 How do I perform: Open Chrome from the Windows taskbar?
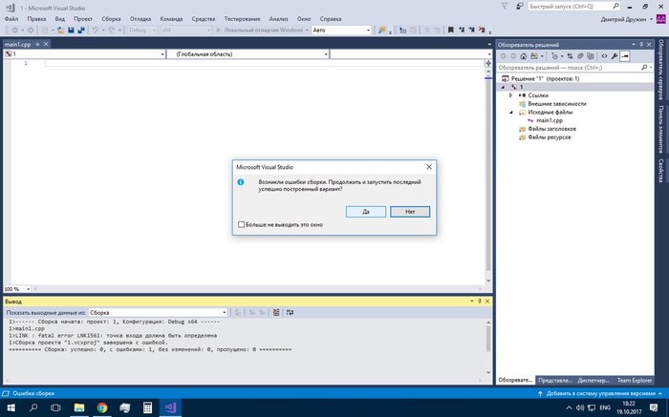point(102,407)
